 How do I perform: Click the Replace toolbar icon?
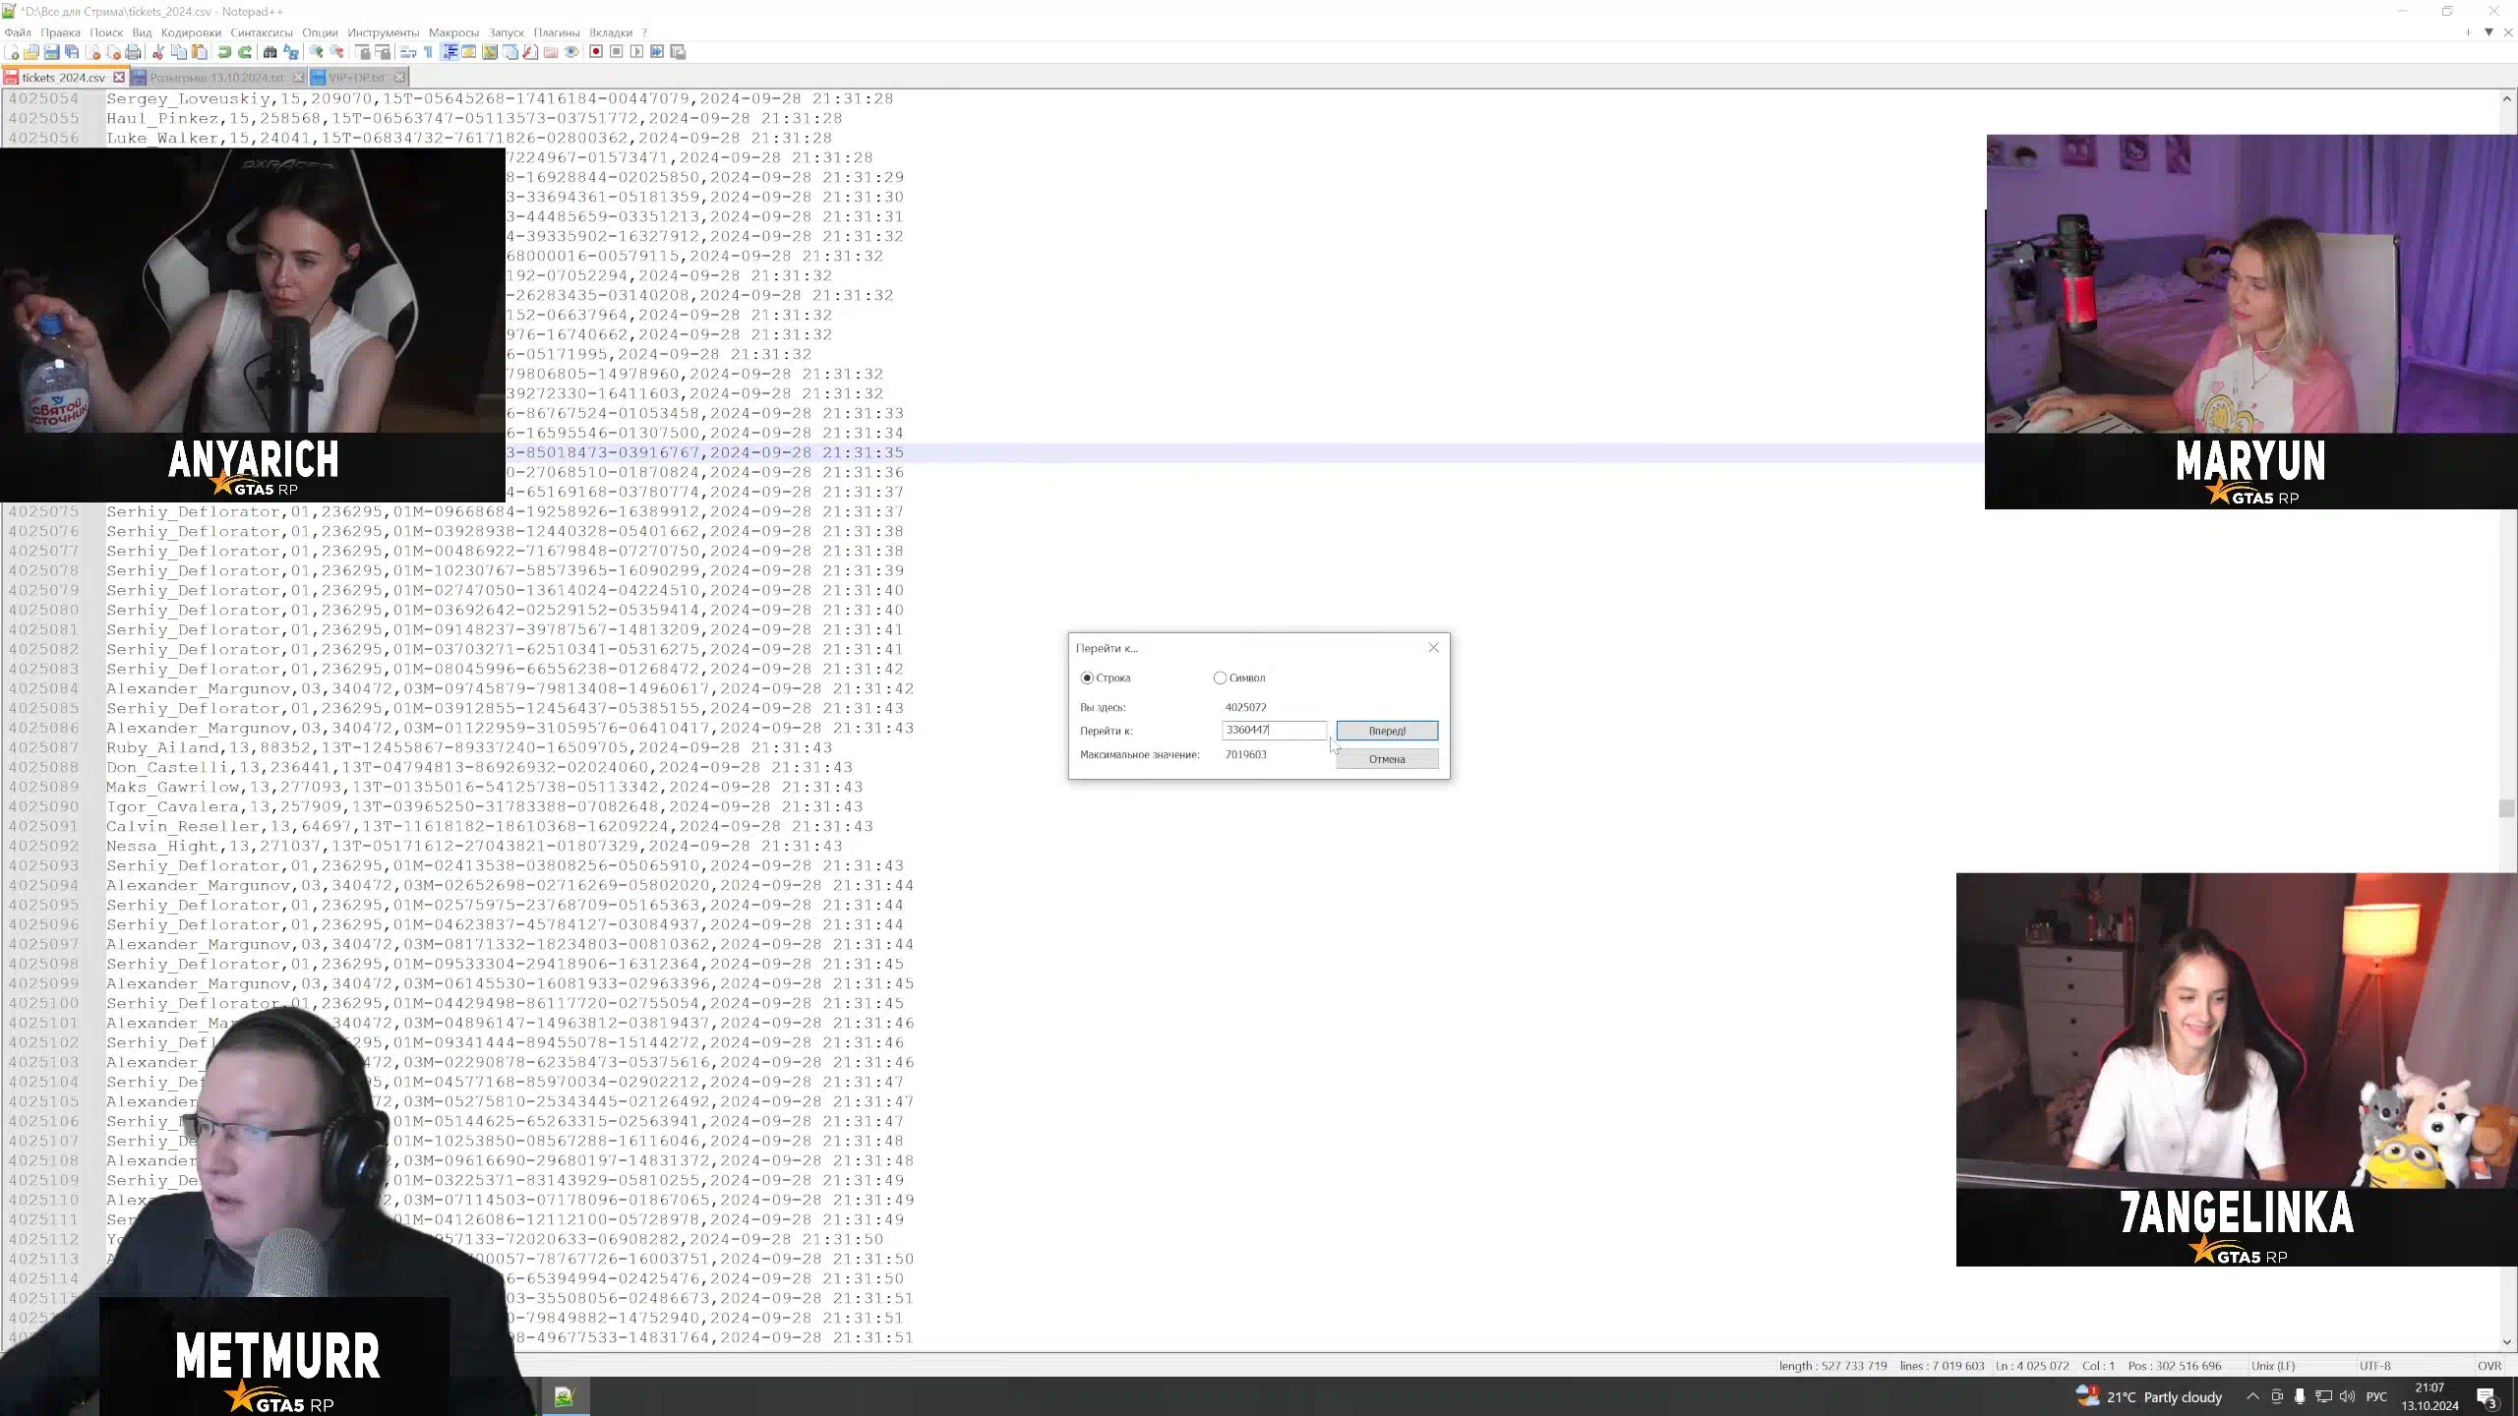click(291, 52)
